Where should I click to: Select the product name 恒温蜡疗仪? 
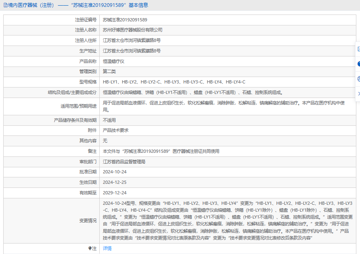click(113, 61)
